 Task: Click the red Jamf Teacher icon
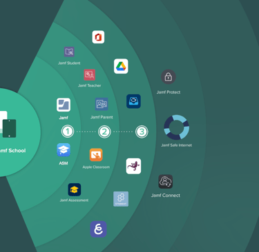90,75
